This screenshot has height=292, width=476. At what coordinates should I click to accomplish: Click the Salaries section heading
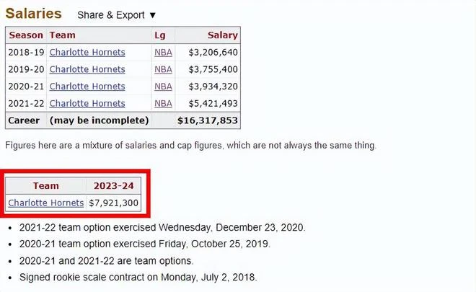pos(33,14)
